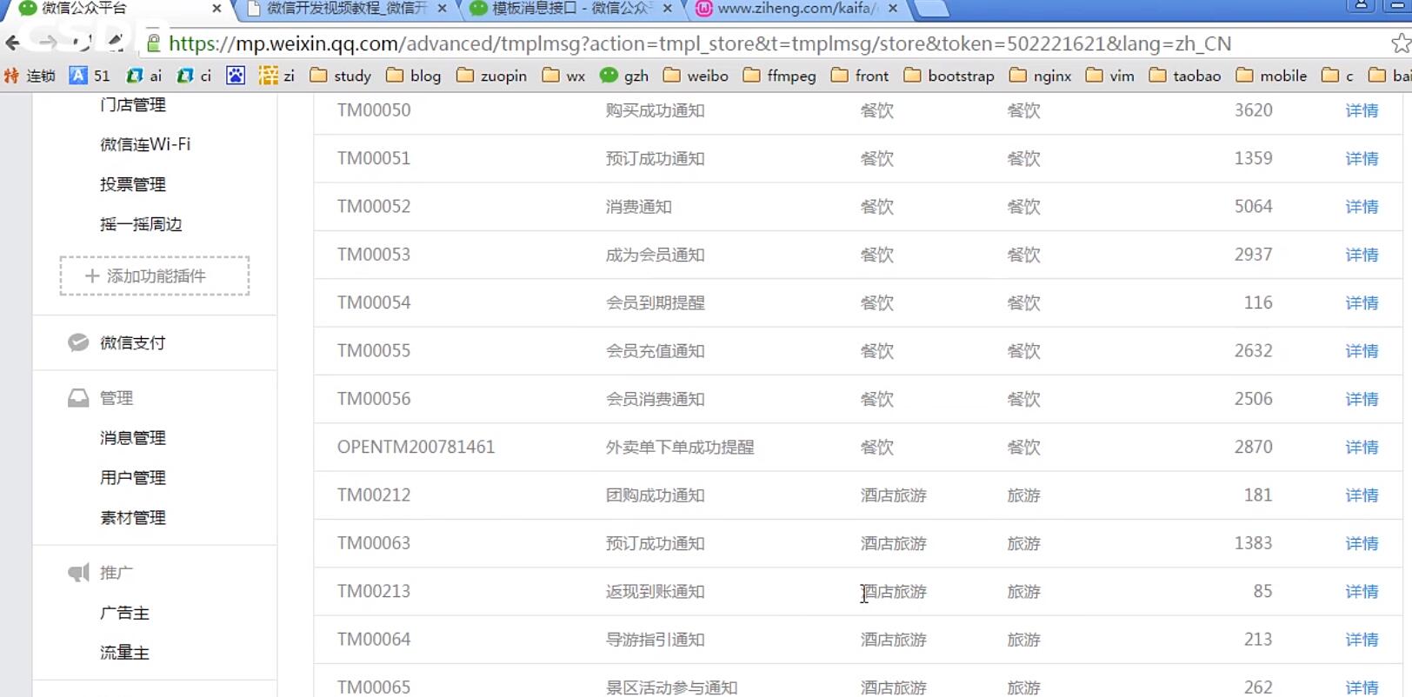Open the weibo bookmark folder
The height and width of the screenshot is (697, 1412).
click(x=696, y=76)
